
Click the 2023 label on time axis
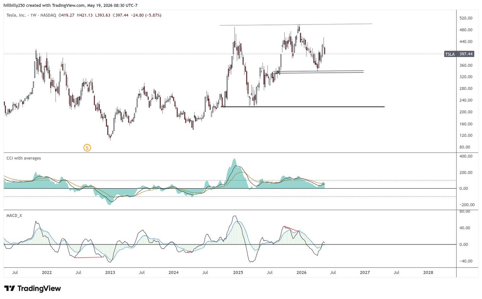(x=110, y=273)
